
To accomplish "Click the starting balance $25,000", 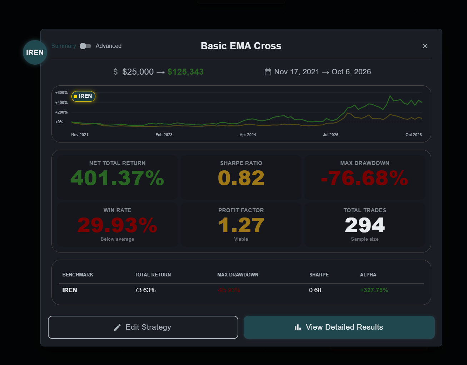I will tap(138, 72).
